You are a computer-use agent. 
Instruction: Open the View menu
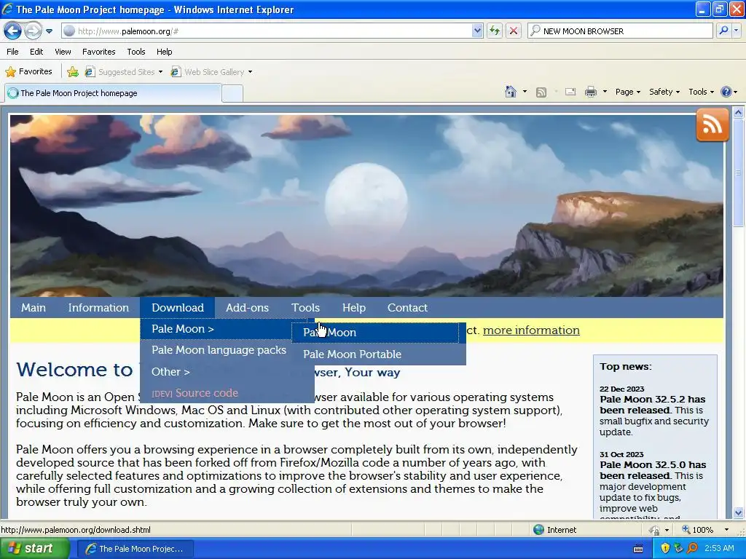point(63,52)
